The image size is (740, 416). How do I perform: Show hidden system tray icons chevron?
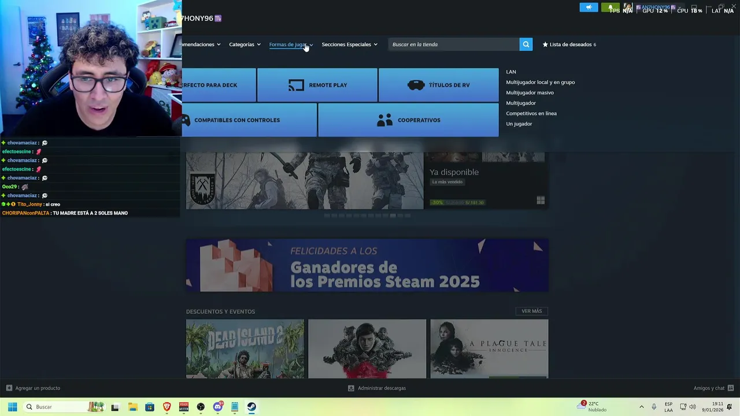point(641,407)
